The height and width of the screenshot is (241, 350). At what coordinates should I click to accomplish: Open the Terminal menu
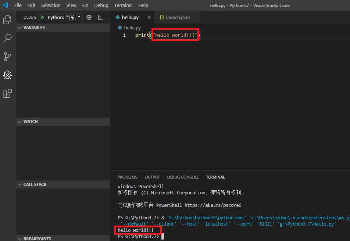pos(123,6)
